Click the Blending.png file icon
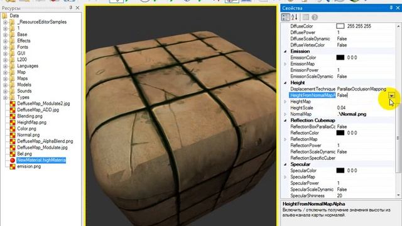Screen dimensions: 402x226 13,116
